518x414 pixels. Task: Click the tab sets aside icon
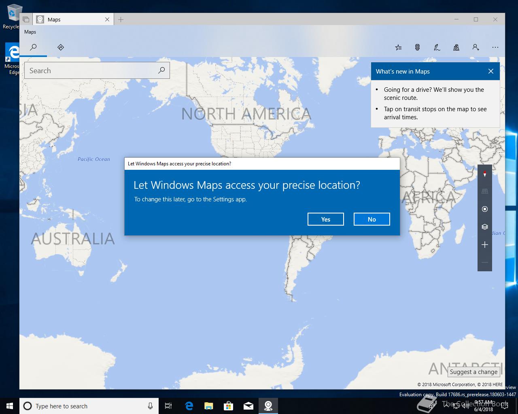click(x=26, y=19)
